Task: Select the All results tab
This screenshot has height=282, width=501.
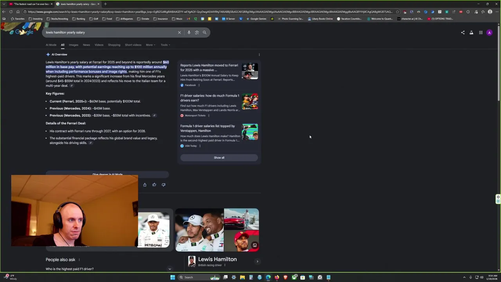Action: tap(63, 45)
